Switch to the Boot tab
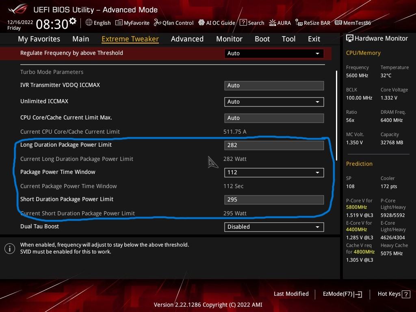Screen dimensions: 416x312 pyautogui.click(x=262, y=39)
